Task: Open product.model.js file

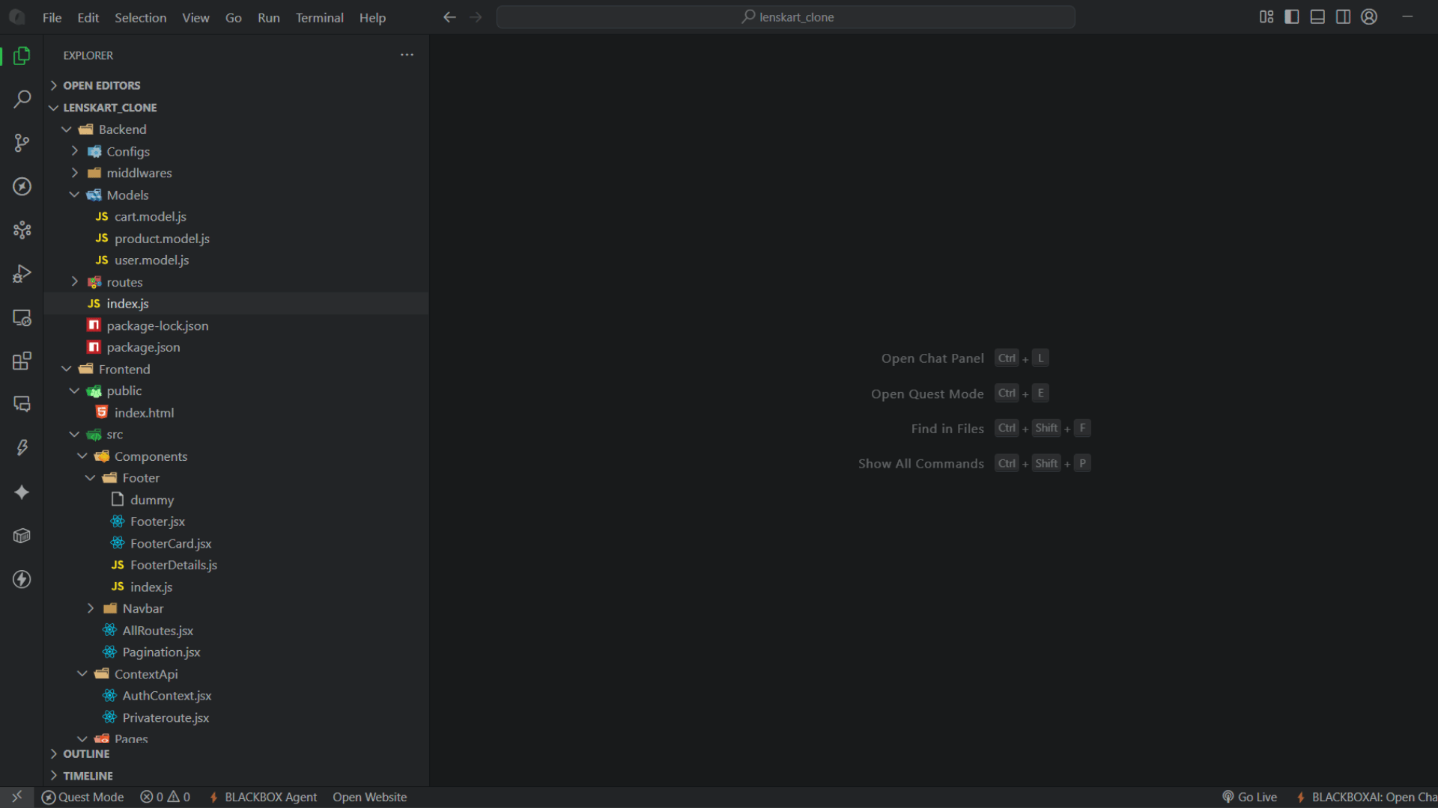Action: pos(162,238)
